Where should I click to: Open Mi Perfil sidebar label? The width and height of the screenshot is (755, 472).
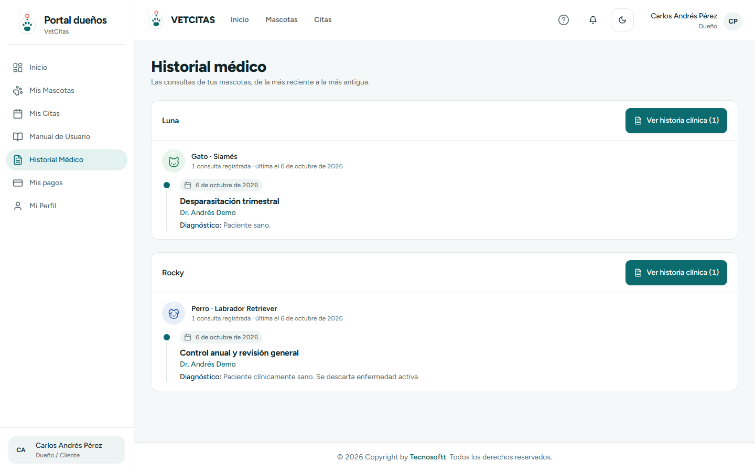tap(43, 206)
